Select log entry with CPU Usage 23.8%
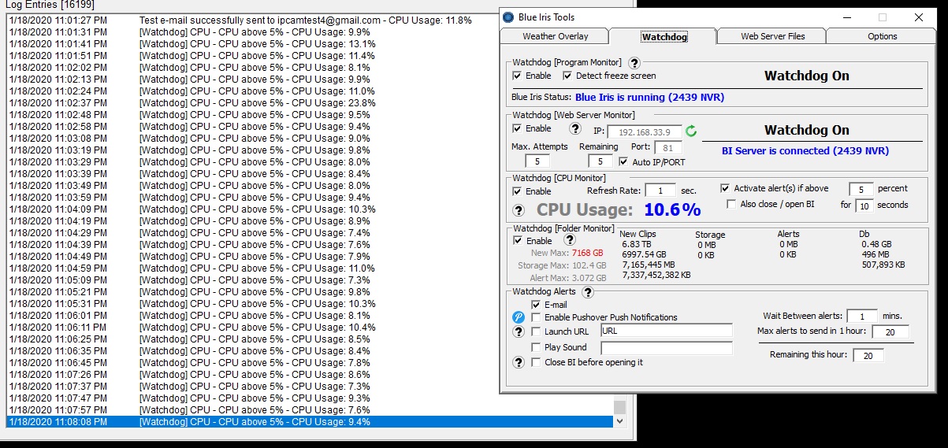The height and width of the screenshot is (448, 948). pos(309,103)
